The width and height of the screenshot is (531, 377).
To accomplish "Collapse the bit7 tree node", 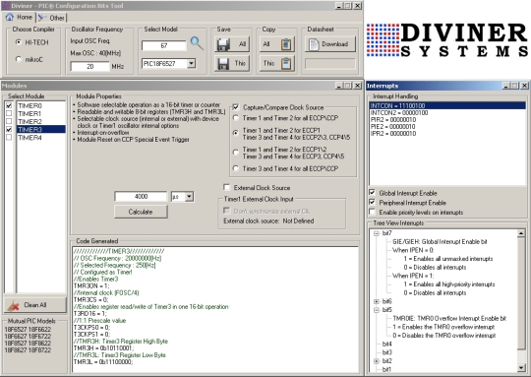I will click(x=377, y=233).
